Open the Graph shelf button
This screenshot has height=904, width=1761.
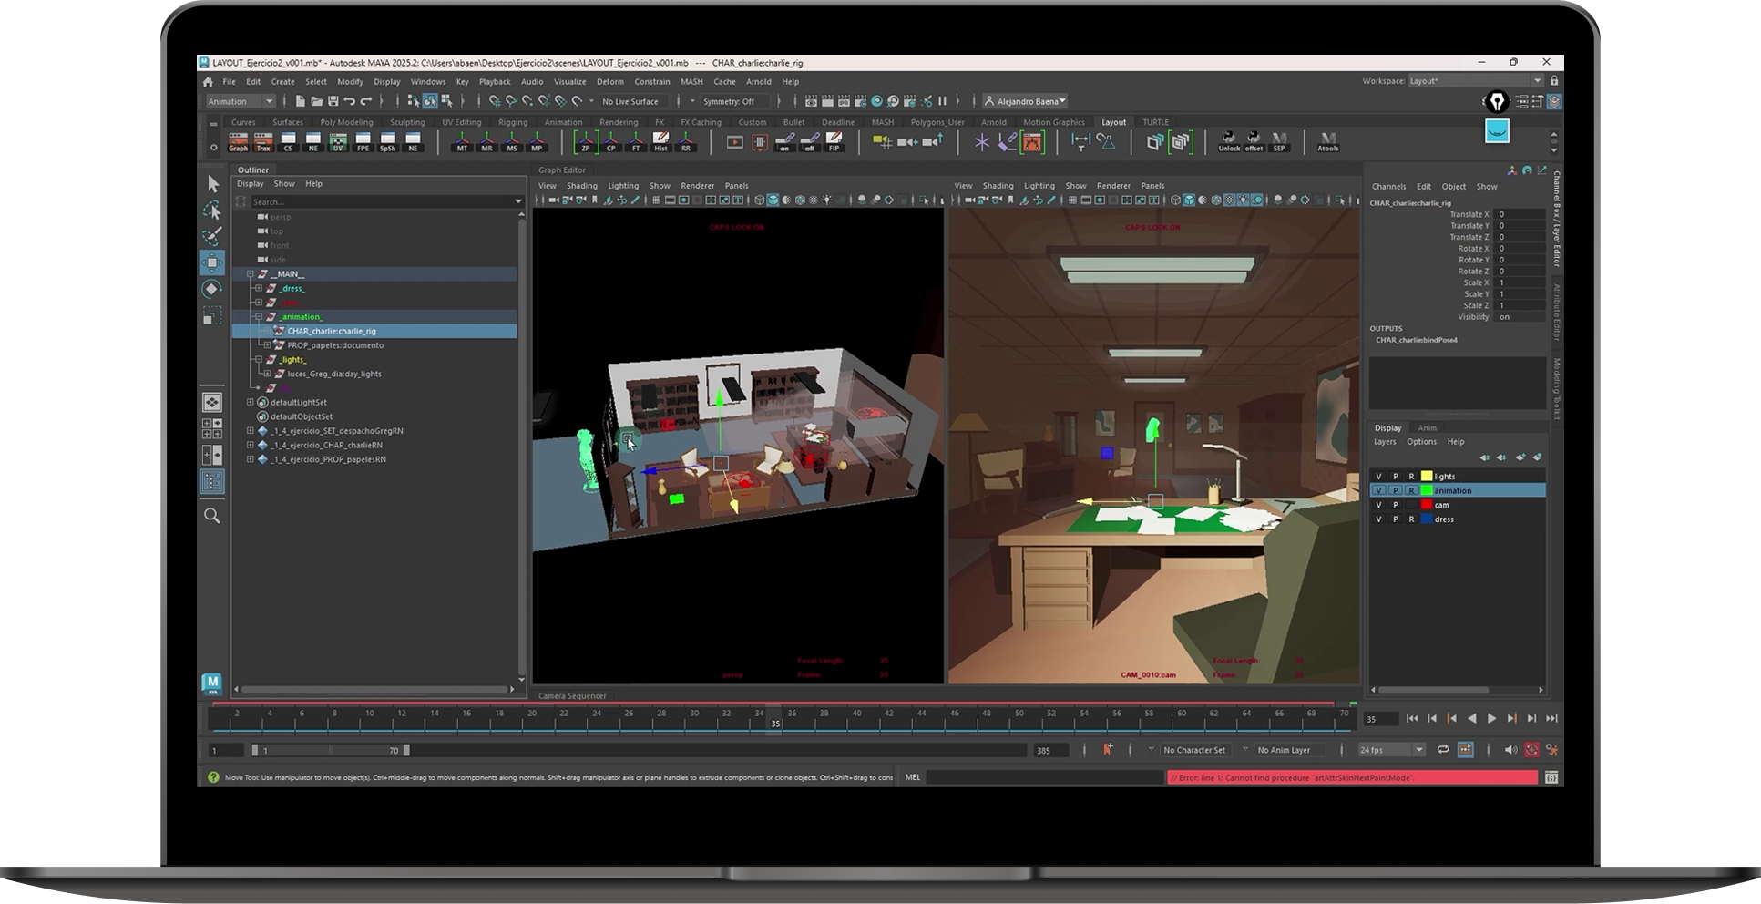click(x=238, y=142)
